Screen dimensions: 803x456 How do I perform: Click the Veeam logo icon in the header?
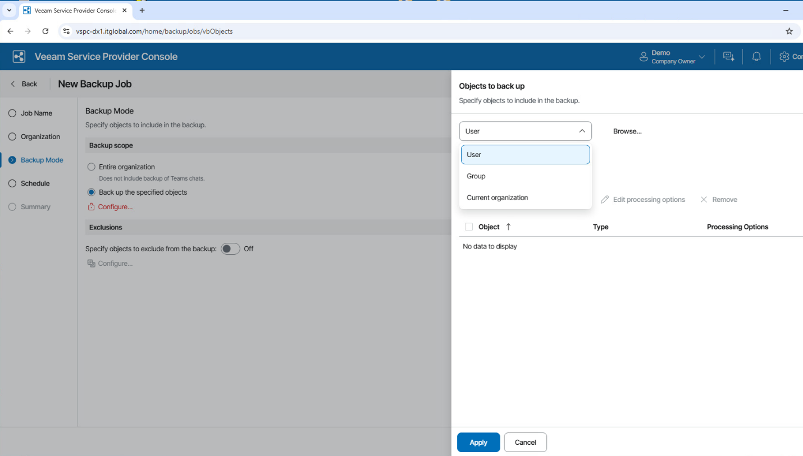pos(19,57)
